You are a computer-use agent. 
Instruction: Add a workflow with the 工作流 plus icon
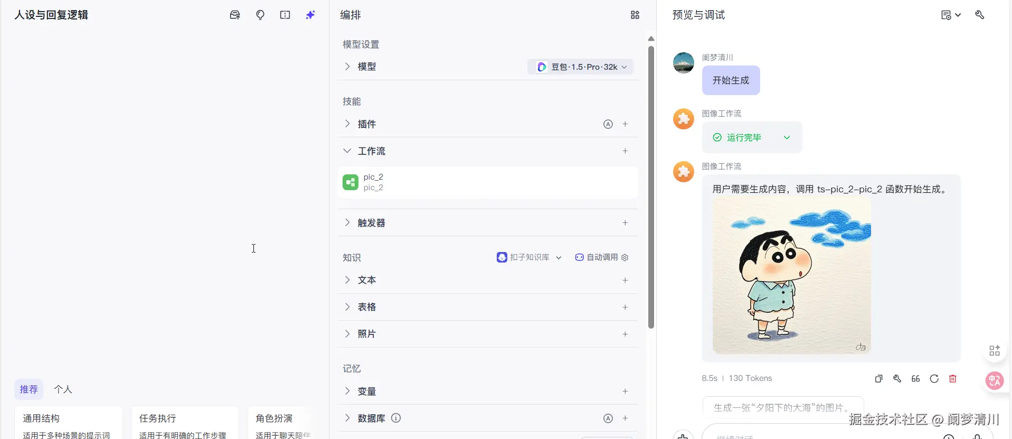pyautogui.click(x=625, y=151)
